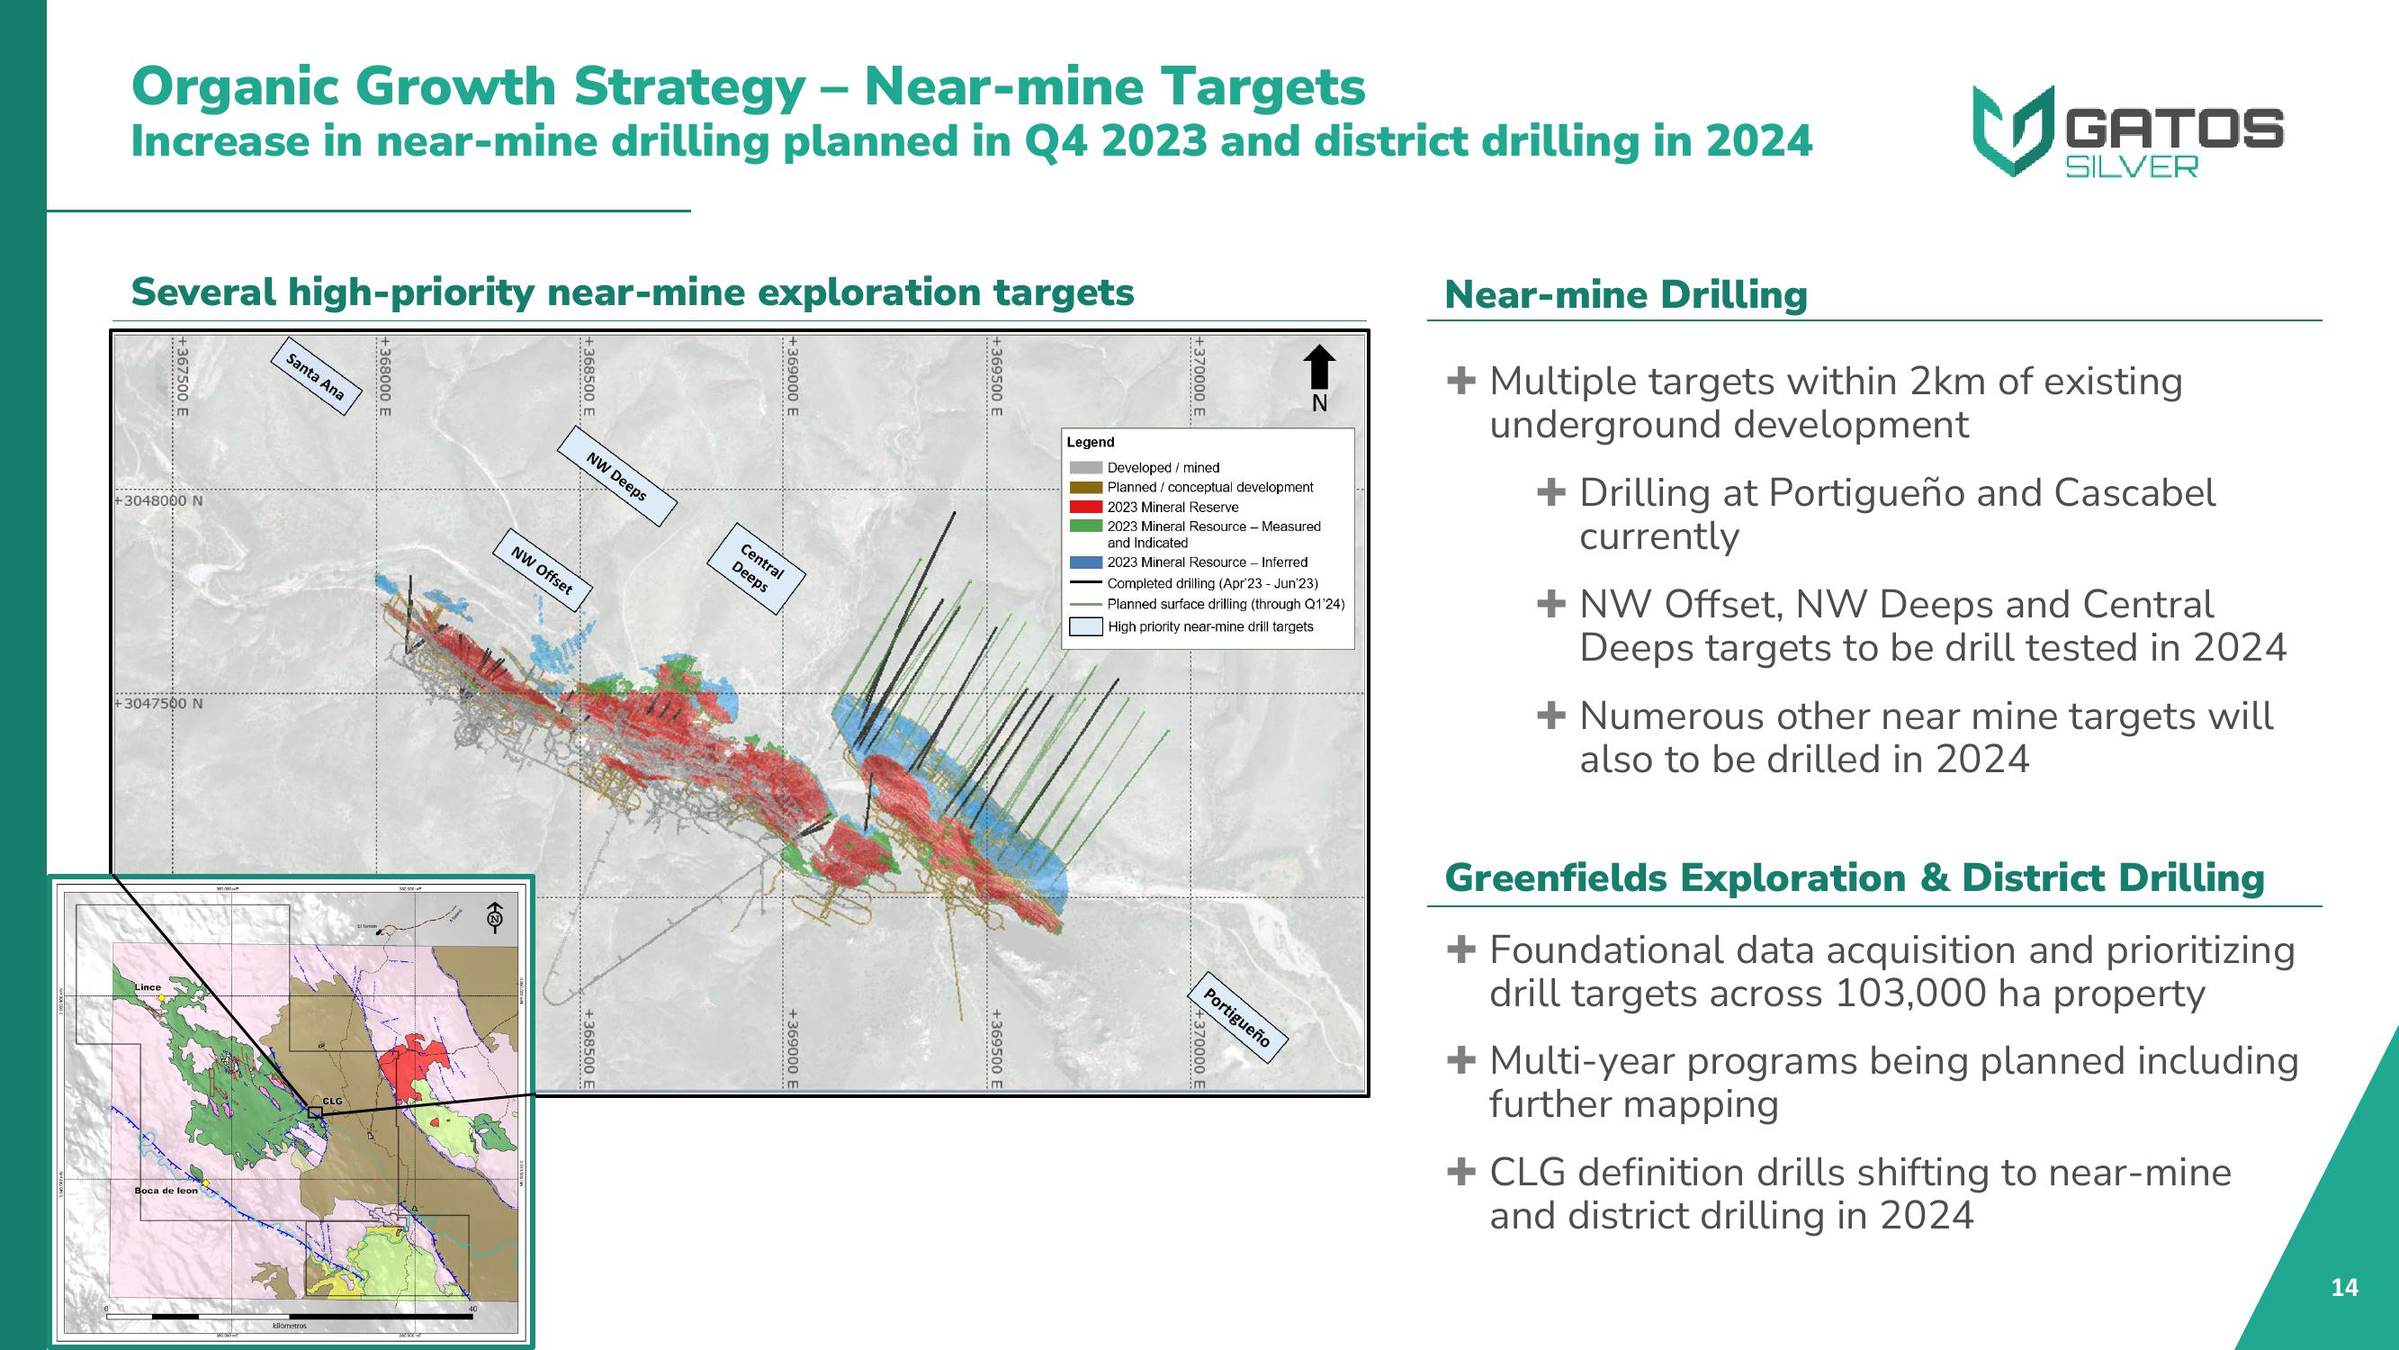
Task: Click the subtitle about near-mine drilling planned
Action: click(971, 141)
